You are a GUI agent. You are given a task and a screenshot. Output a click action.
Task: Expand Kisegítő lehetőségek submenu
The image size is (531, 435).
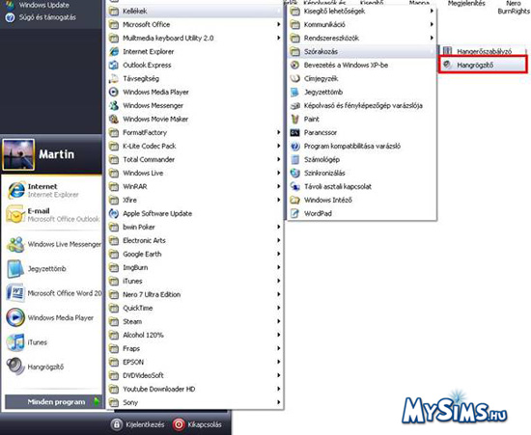pyautogui.click(x=362, y=11)
